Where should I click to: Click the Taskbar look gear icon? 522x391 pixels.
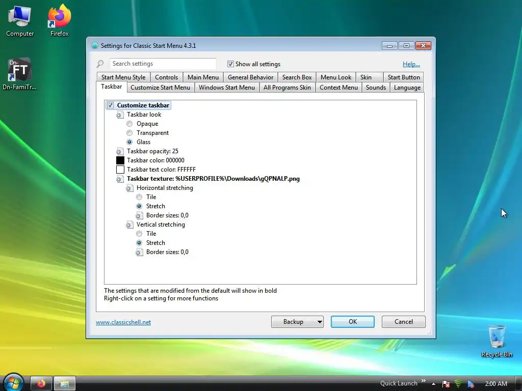120,115
